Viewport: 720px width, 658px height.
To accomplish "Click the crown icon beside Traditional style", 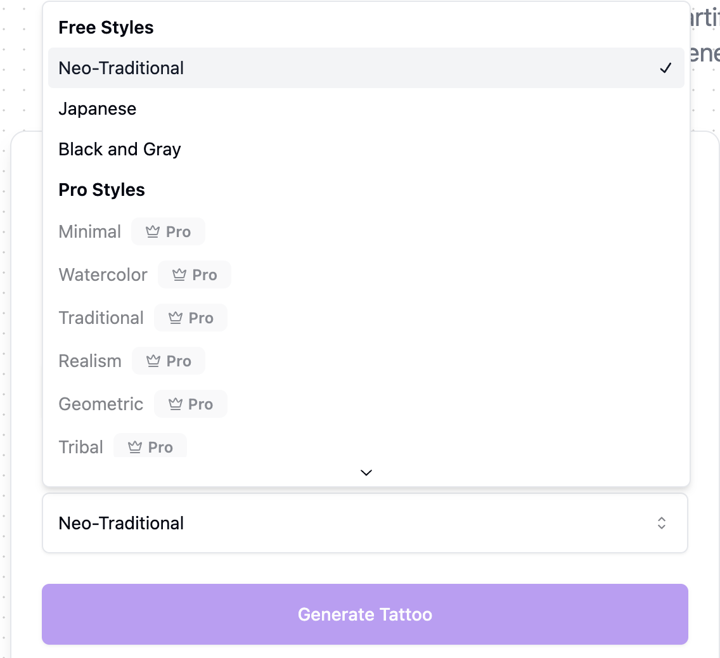I will tap(174, 318).
